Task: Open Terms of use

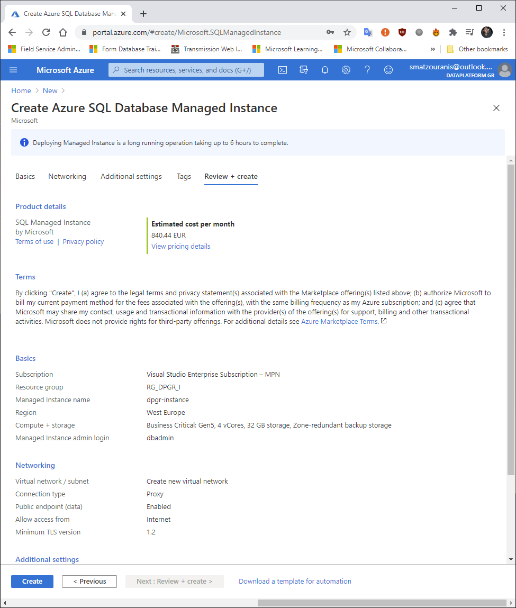Action: pyautogui.click(x=34, y=241)
